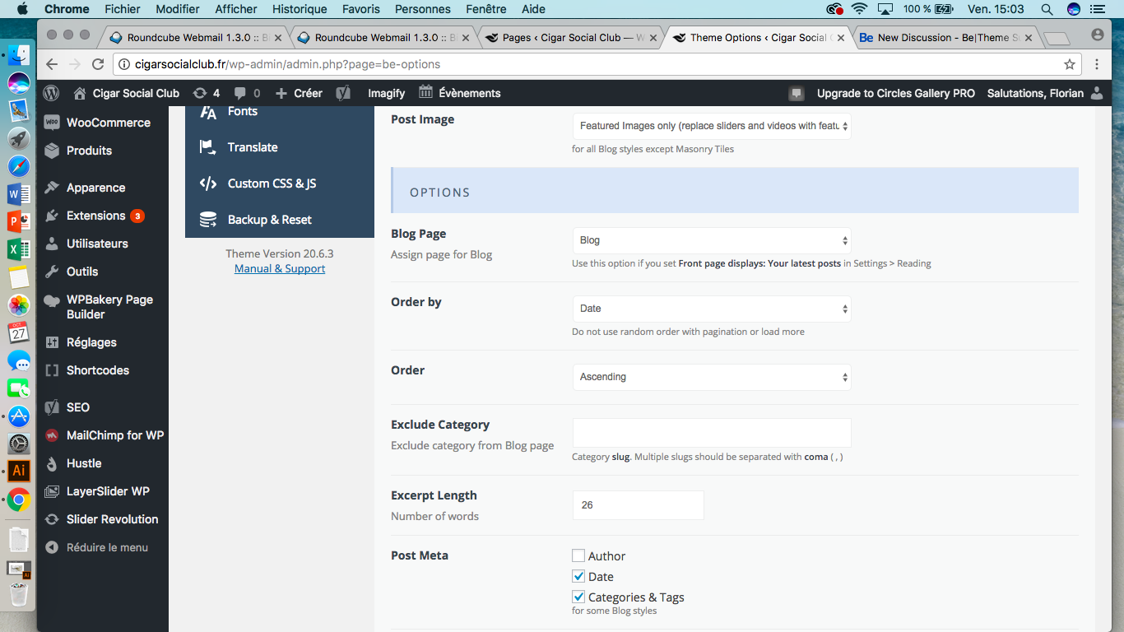Launch Siri from the dock
The width and height of the screenshot is (1124, 632).
[x=18, y=83]
